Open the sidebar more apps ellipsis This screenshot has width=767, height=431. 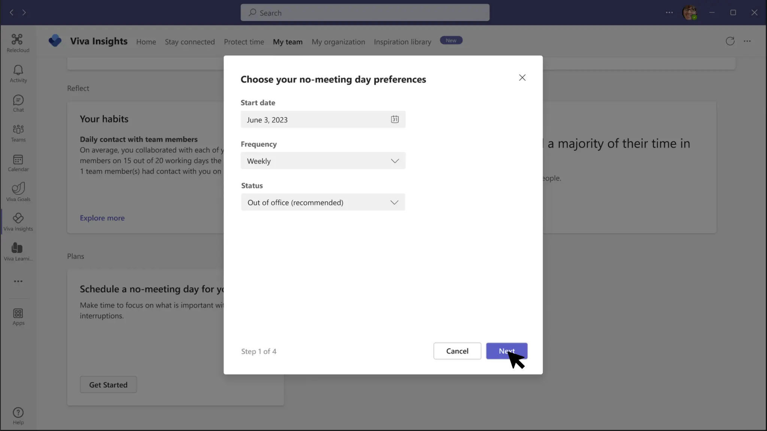18,281
